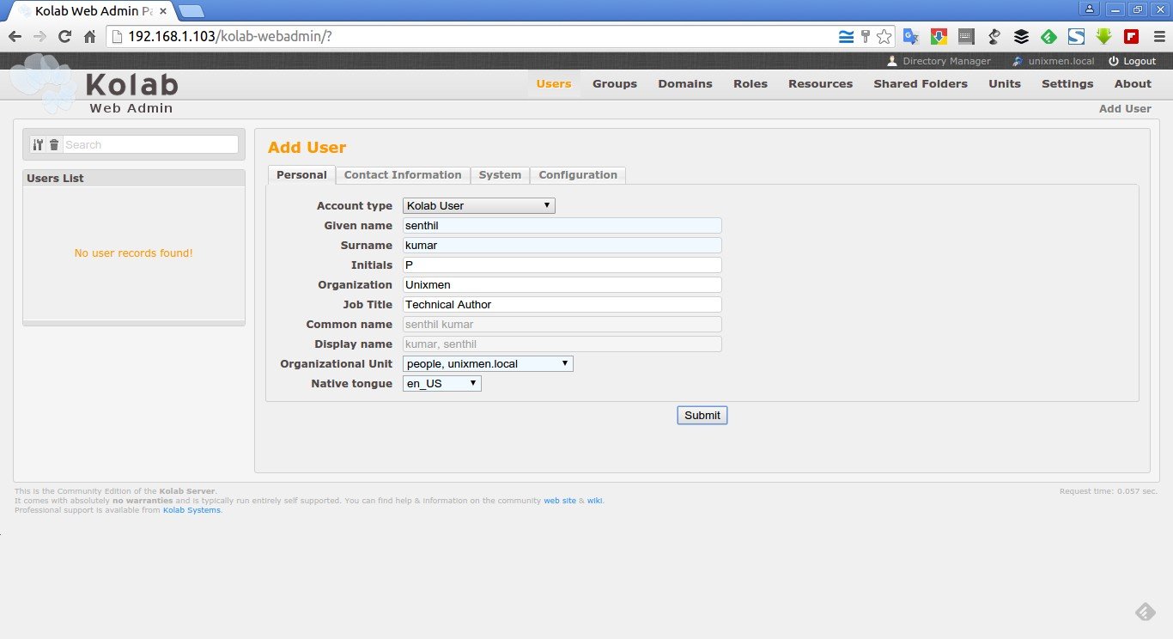Open the Kolab Systems link

coord(191,510)
